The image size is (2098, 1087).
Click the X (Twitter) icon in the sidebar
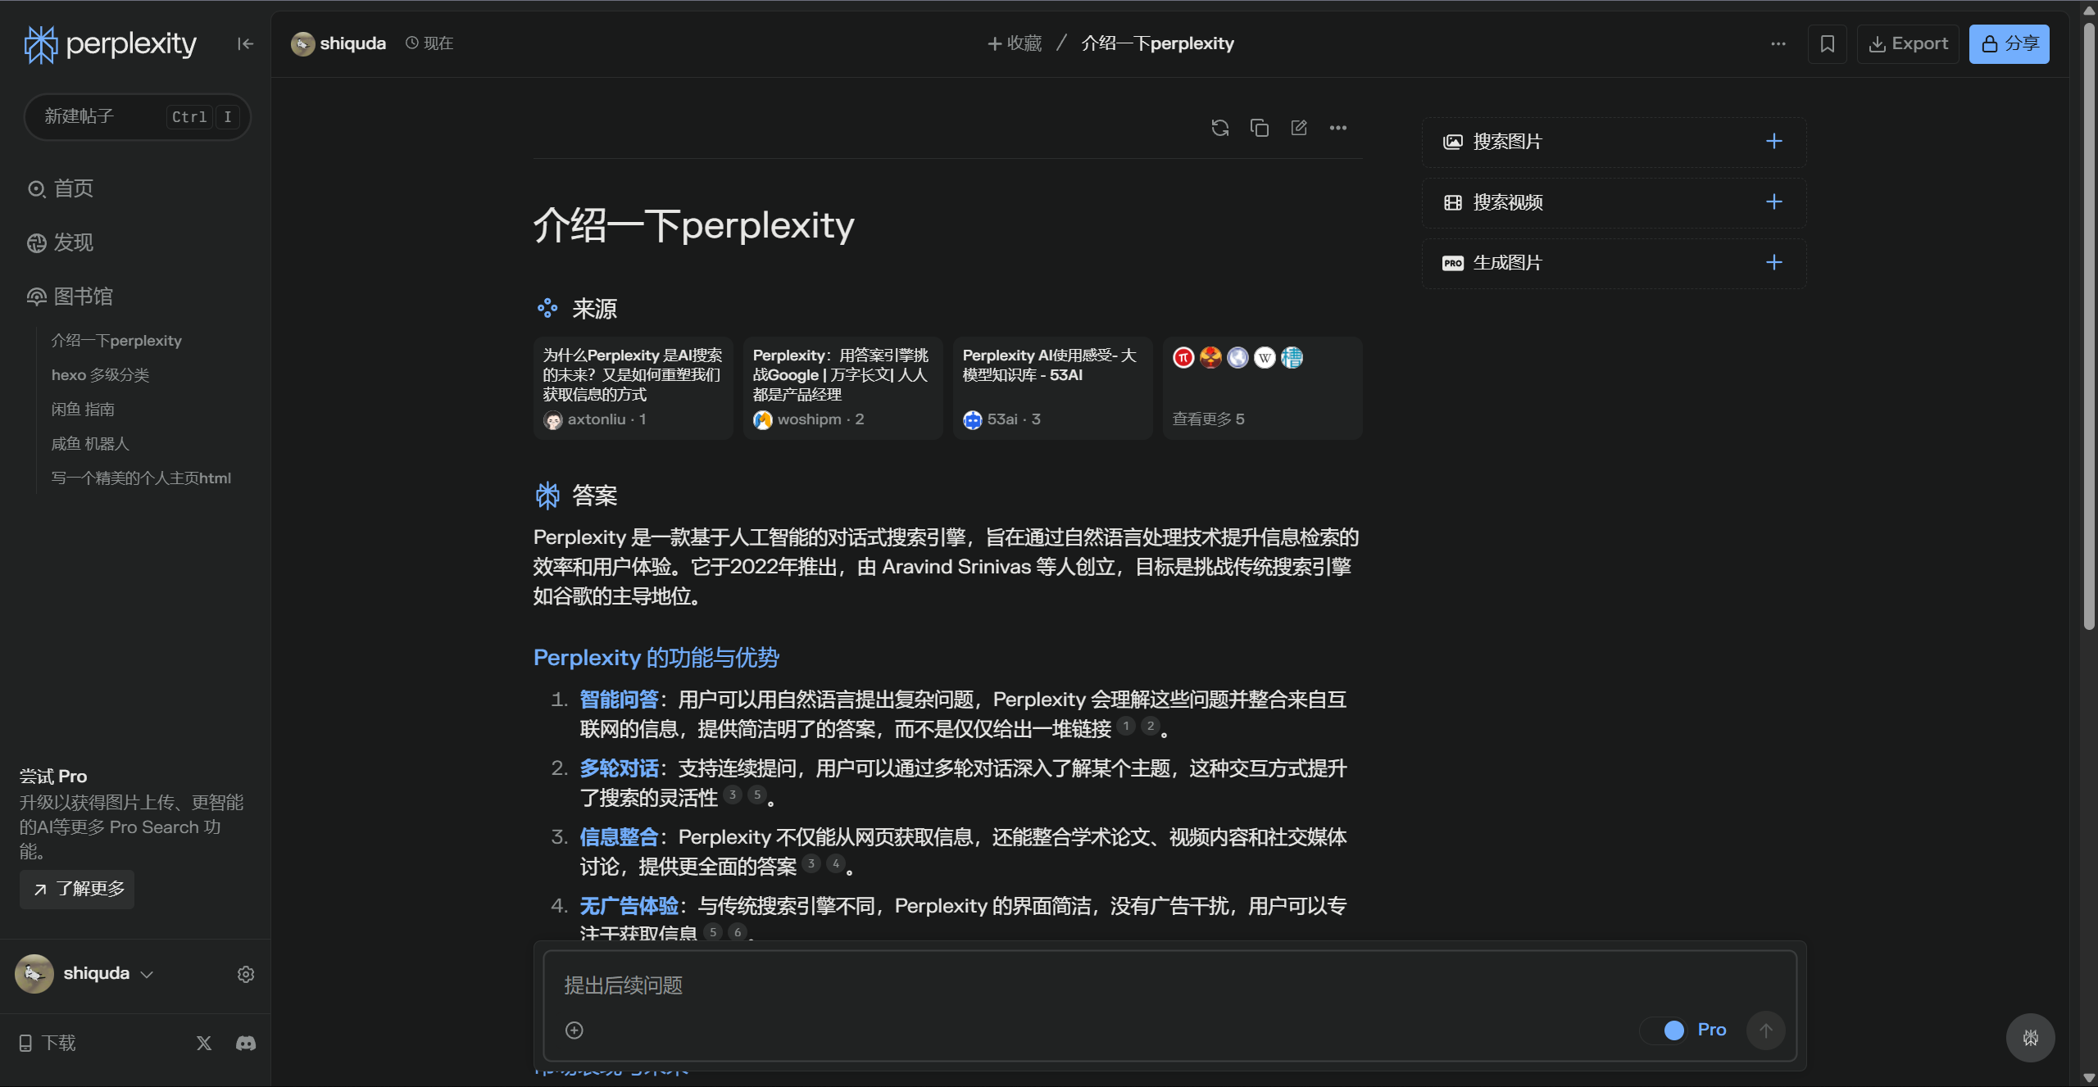pos(204,1043)
